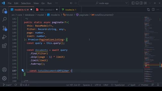Select the totalDocumentsO breadcrumb
Screen dimensions: 162x91
(x=102, y=15)
